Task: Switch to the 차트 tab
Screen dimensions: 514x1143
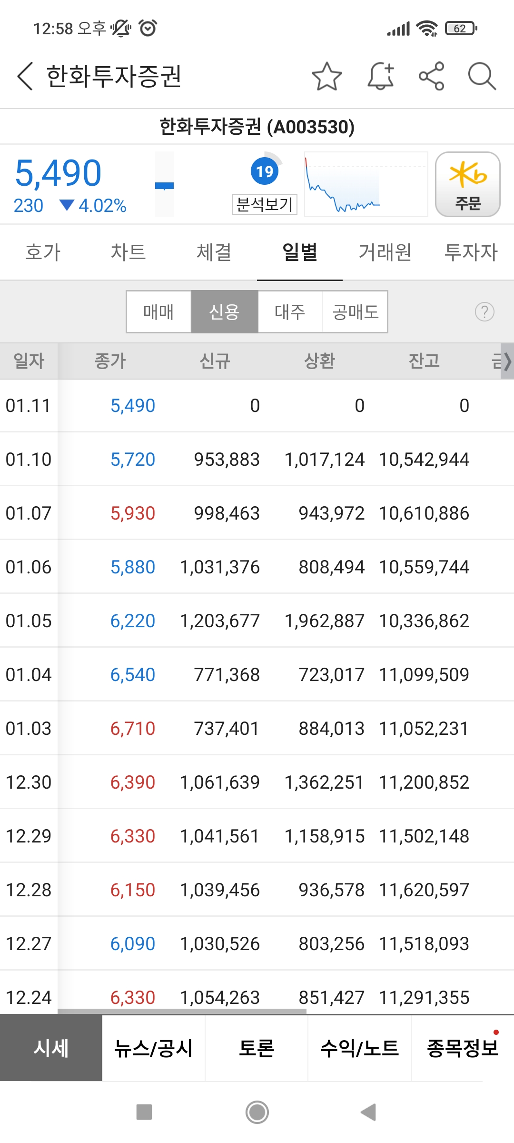Action: click(x=128, y=252)
